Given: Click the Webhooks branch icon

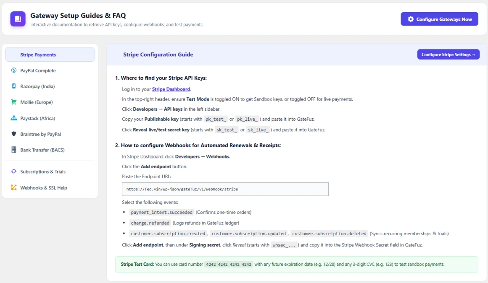Looking at the screenshot, I should (x=14, y=187).
